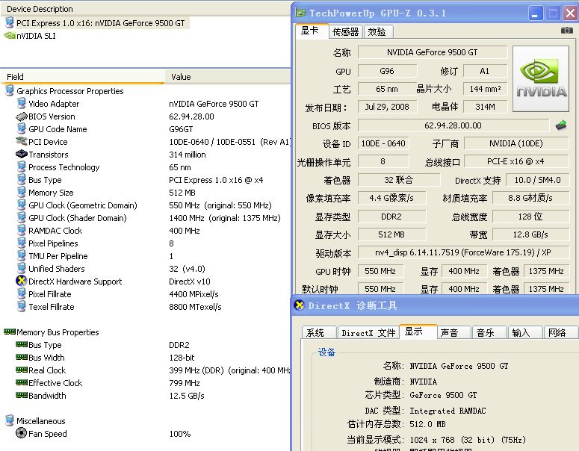Open the 网络 tab in DirectX tool
This screenshot has height=451, width=579.
tap(560, 332)
